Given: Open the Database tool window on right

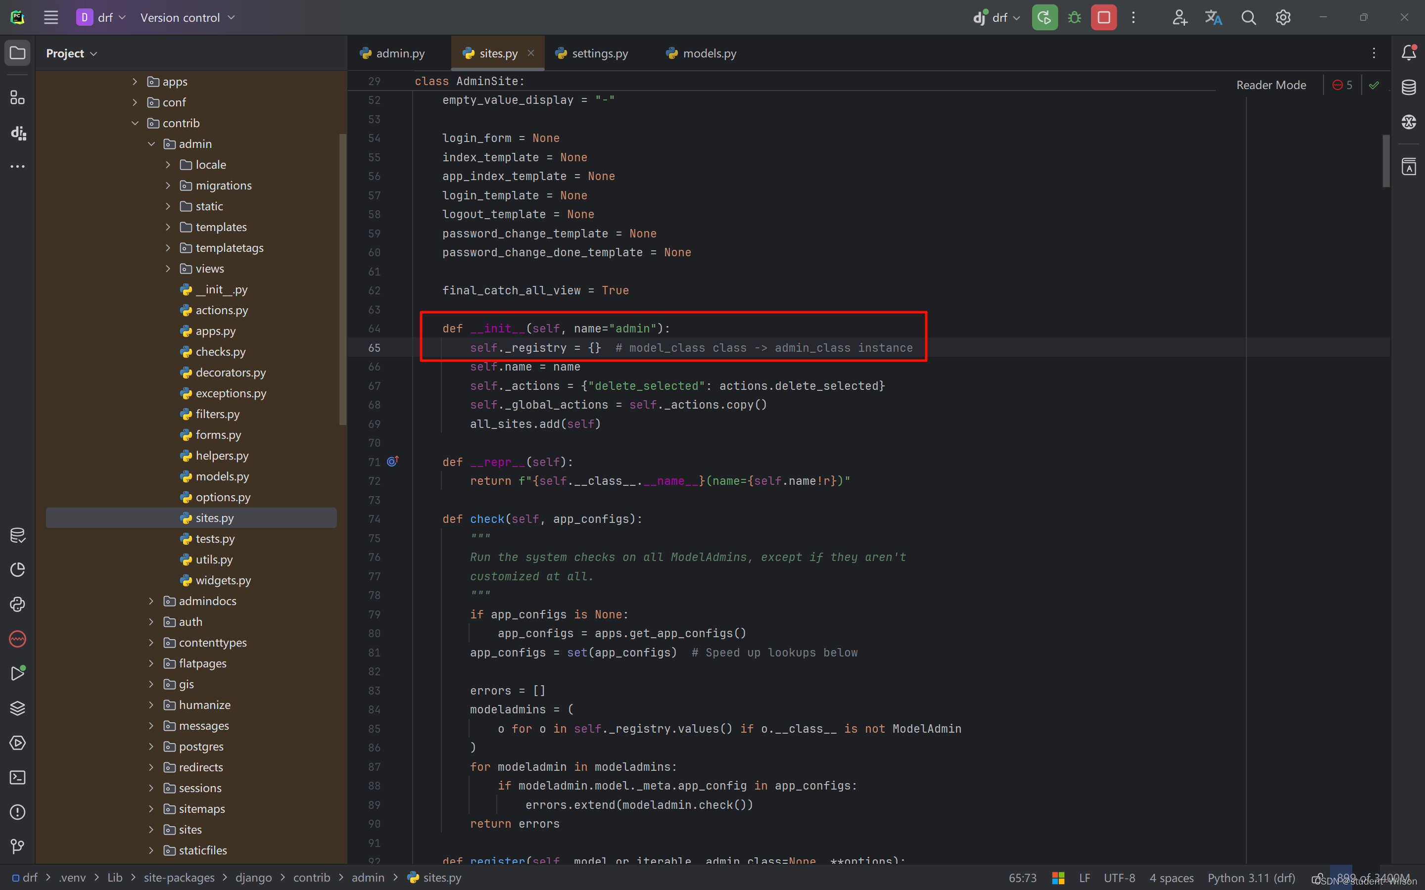Looking at the screenshot, I should [1409, 87].
